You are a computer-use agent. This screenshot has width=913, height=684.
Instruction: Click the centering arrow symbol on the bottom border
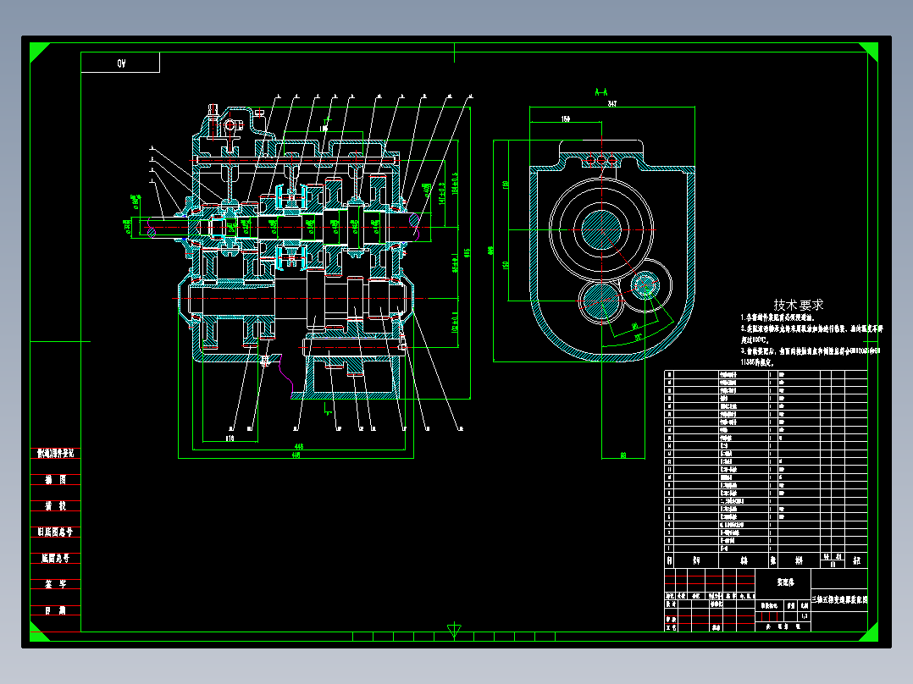point(454,631)
